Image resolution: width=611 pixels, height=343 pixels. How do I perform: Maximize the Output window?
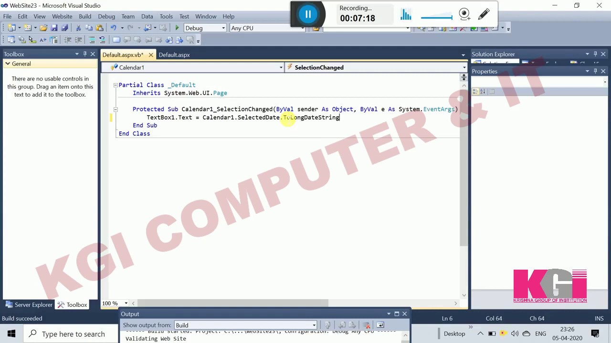pyautogui.click(x=397, y=314)
